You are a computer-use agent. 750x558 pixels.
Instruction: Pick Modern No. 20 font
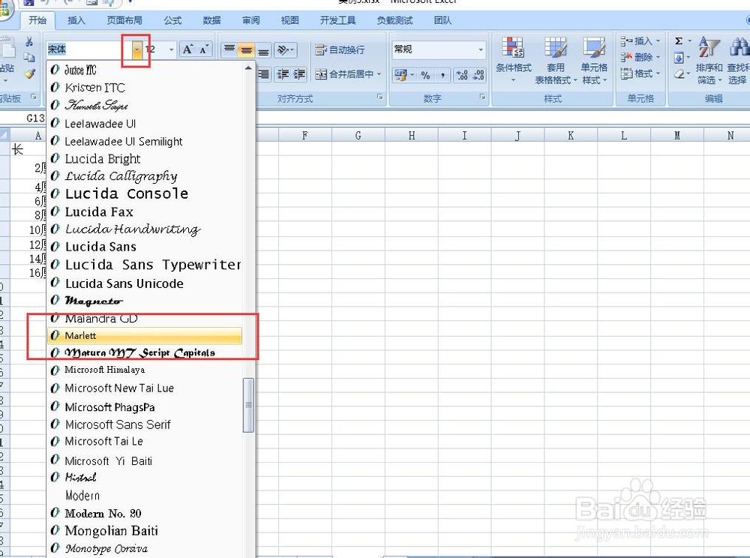click(145, 514)
